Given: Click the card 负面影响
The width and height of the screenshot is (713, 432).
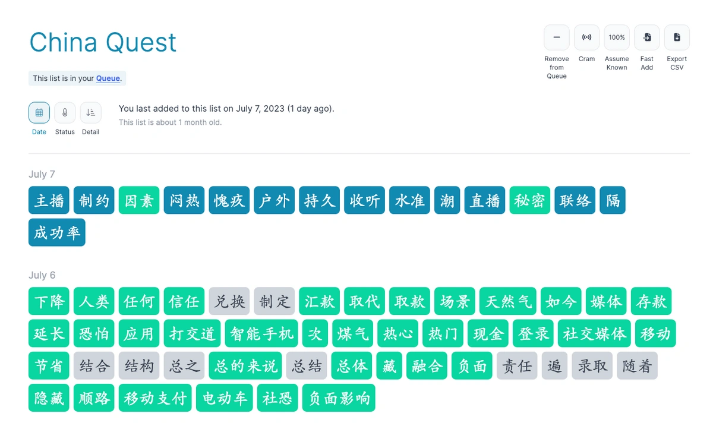Looking at the screenshot, I should point(339,398).
